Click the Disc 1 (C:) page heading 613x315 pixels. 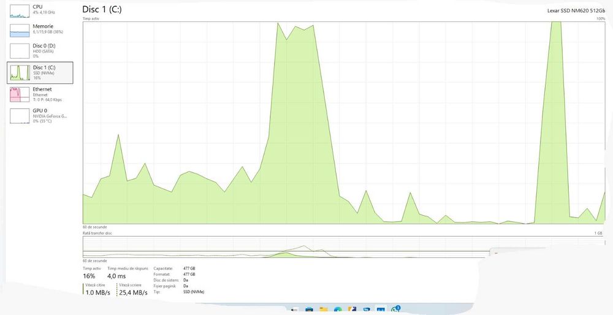point(102,9)
